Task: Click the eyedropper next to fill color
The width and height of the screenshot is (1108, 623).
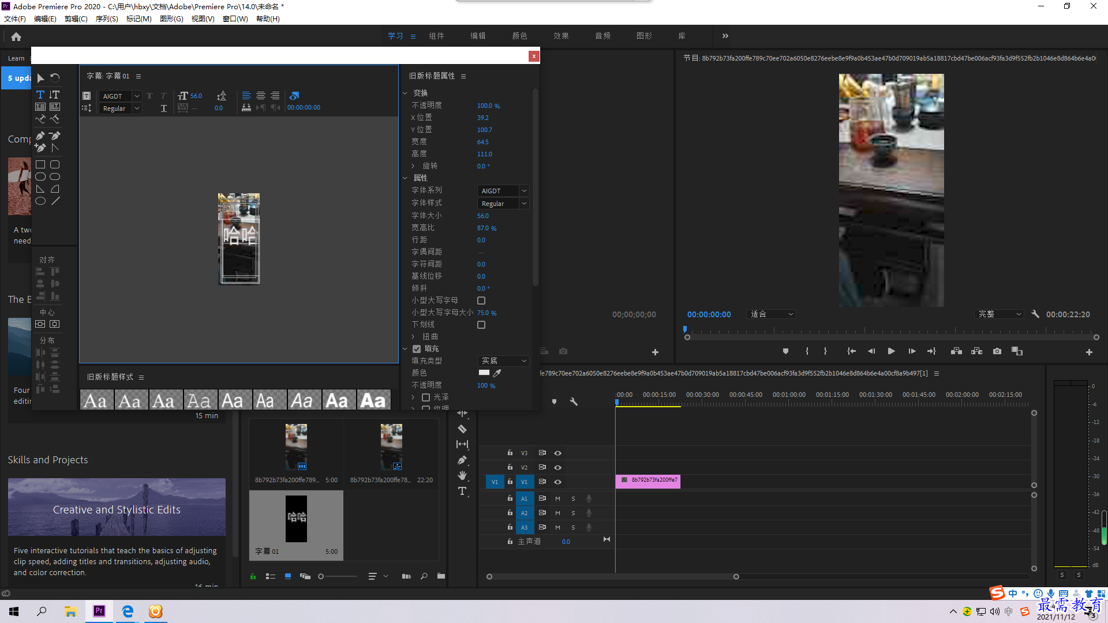Action: [x=497, y=373]
